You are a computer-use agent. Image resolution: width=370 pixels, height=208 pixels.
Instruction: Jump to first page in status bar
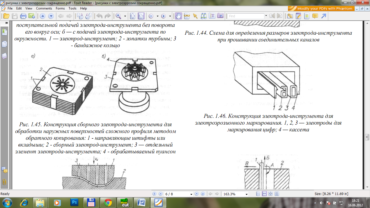(155, 194)
